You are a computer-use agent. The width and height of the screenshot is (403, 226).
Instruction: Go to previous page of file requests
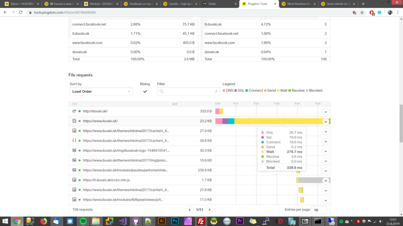point(190,210)
